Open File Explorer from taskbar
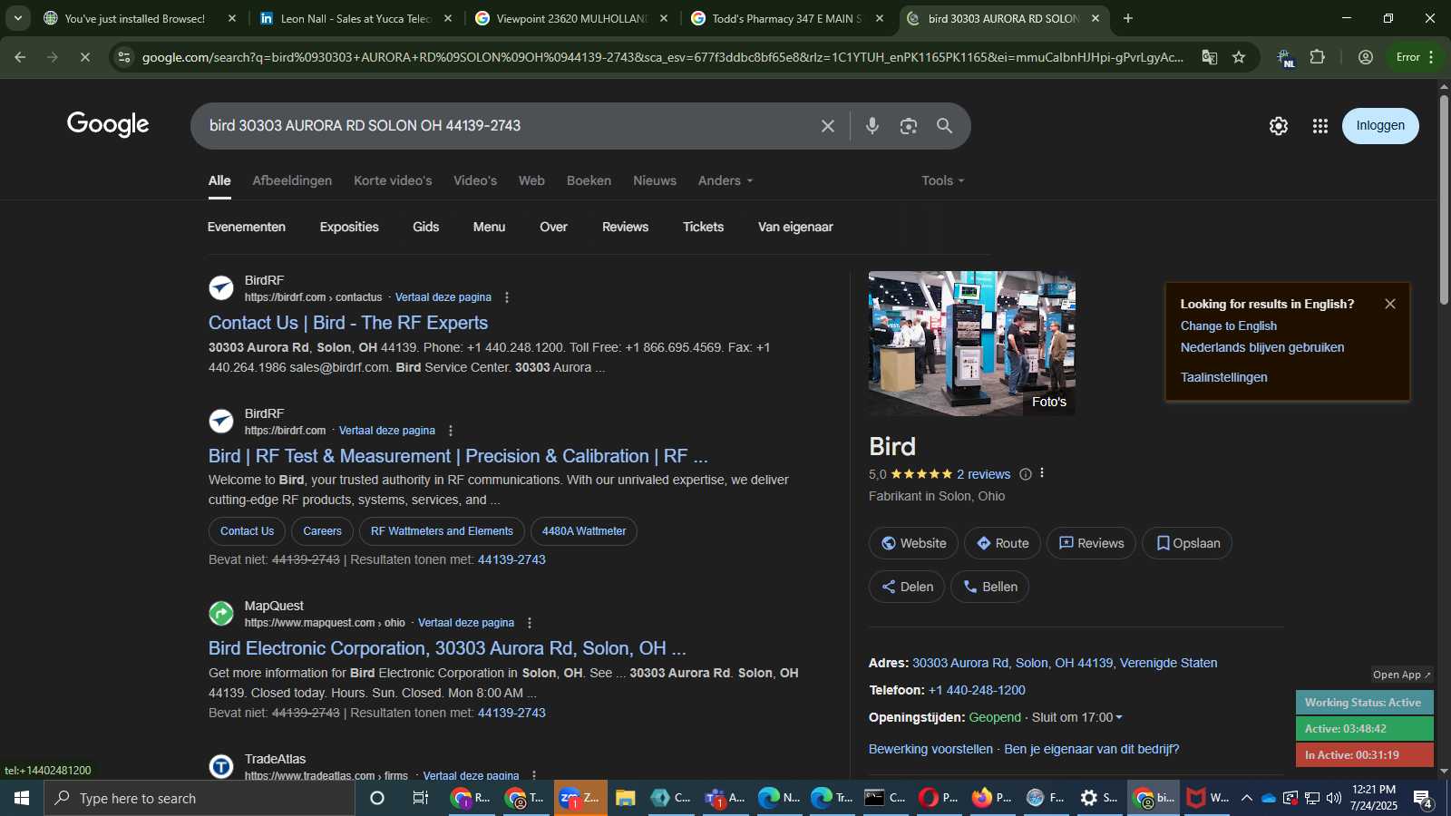 pyautogui.click(x=625, y=798)
